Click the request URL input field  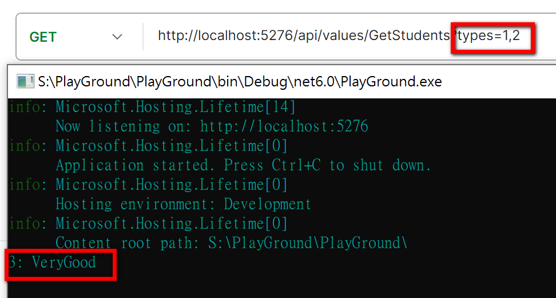coord(339,36)
